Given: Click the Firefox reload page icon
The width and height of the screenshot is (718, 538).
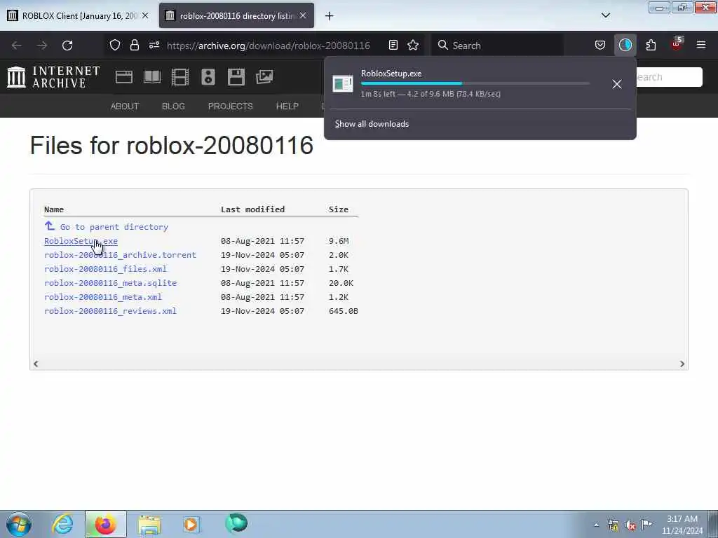Looking at the screenshot, I should pos(67,46).
